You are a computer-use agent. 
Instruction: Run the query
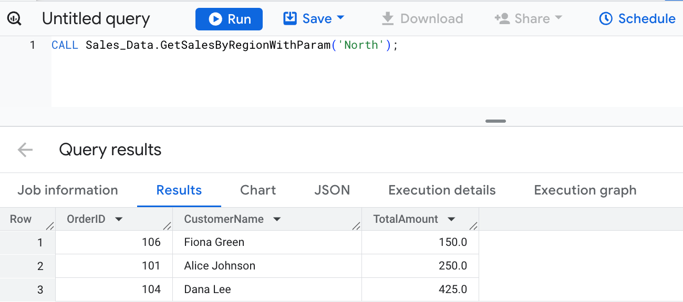[x=229, y=19]
